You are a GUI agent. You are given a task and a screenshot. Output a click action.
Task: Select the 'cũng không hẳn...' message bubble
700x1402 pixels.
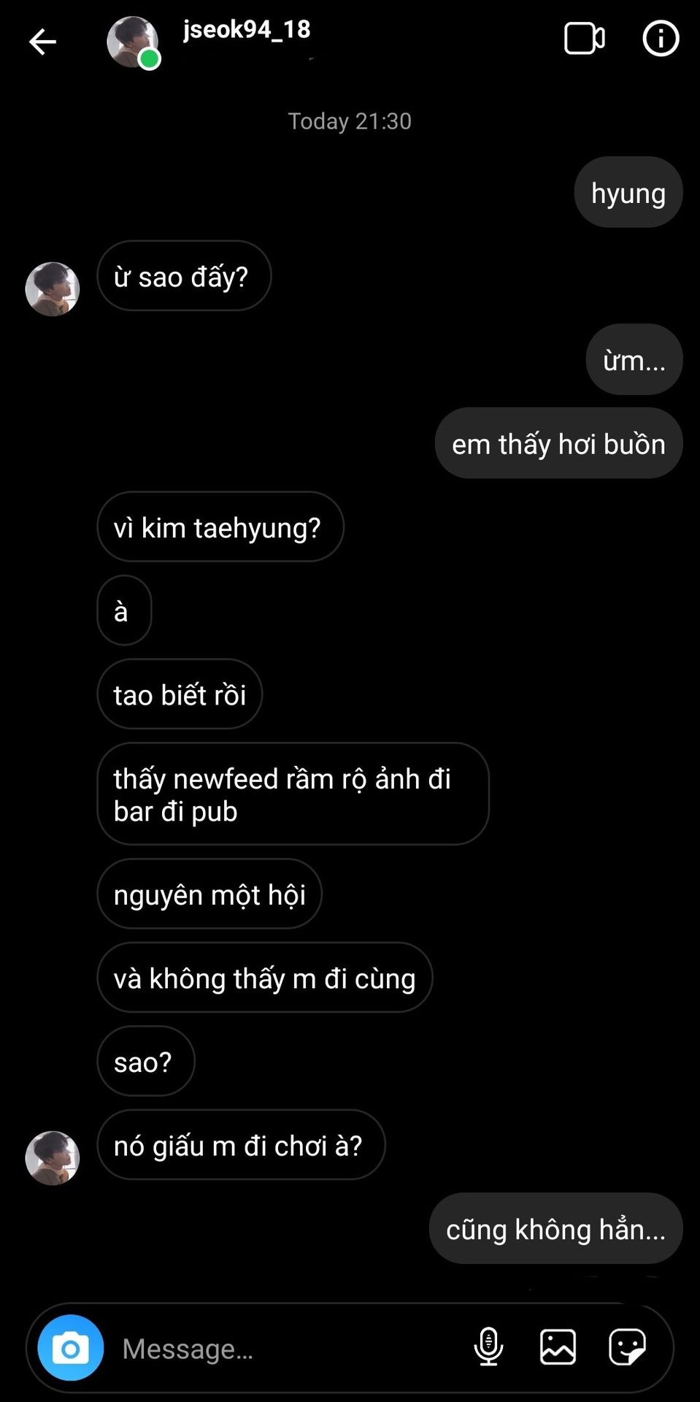[555, 1228]
